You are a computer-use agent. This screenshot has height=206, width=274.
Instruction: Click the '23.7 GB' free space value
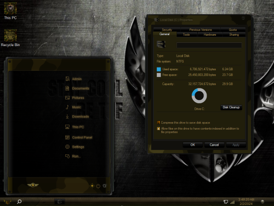pos(227,75)
